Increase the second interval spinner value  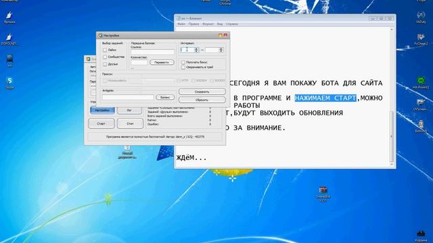coord(221,49)
